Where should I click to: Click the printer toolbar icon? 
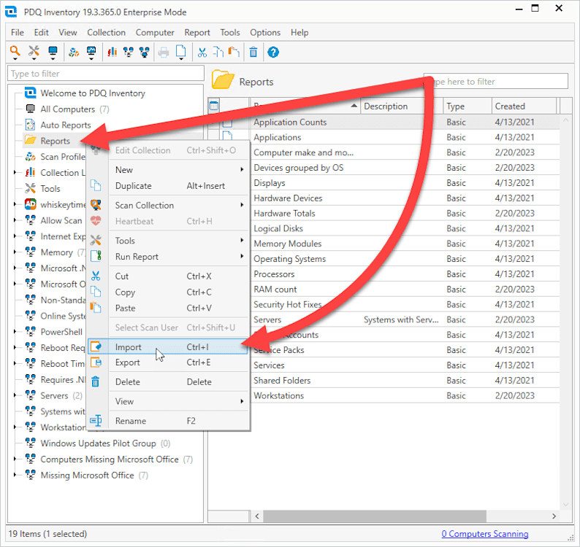coord(163,53)
